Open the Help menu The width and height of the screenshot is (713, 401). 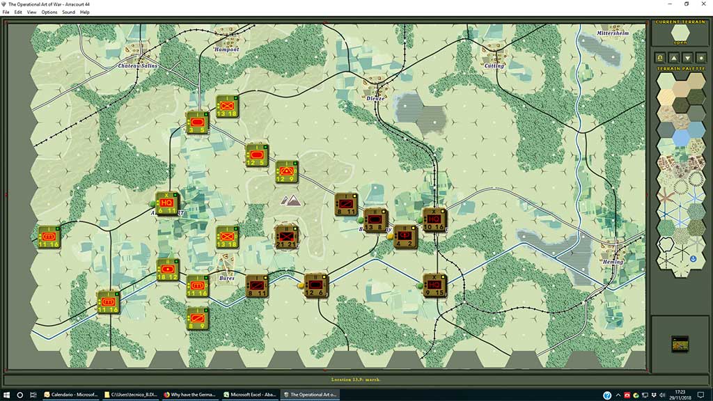(x=84, y=13)
